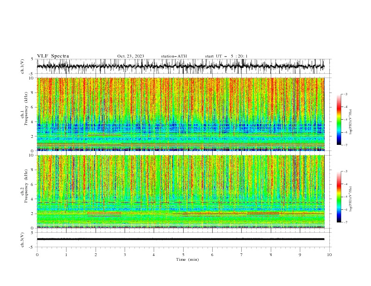Image resolution: width=371 pixels, height=286 pixels.
Task: Click the ch.3 flat black waveform trace
Action: point(180,239)
